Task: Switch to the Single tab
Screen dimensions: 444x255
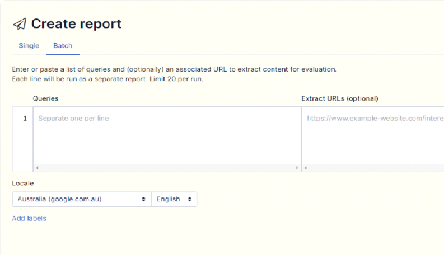Action: pyautogui.click(x=29, y=45)
